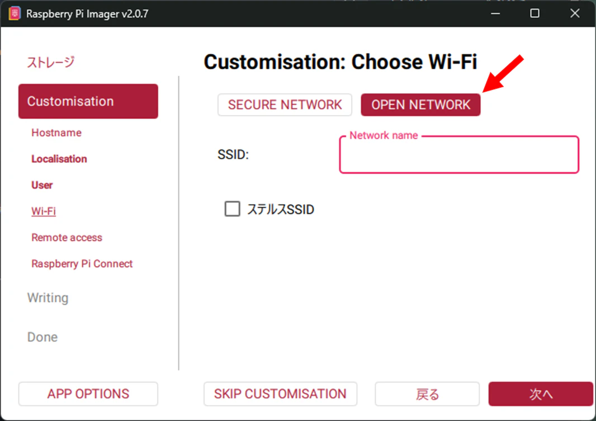The image size is (596, 421).
Task: Maximize the Raspberry Pi Imager window
Action: [x=535, y=13]
